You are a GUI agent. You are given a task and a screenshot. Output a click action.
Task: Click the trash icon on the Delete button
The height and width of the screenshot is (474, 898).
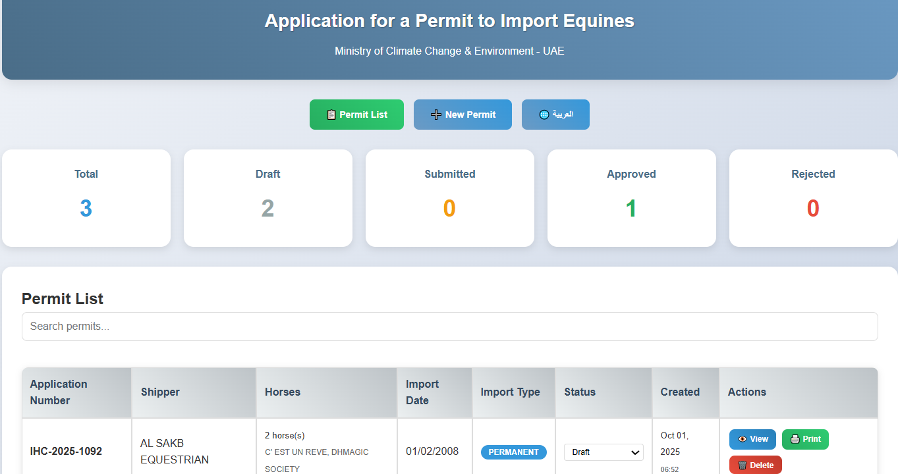742,465
